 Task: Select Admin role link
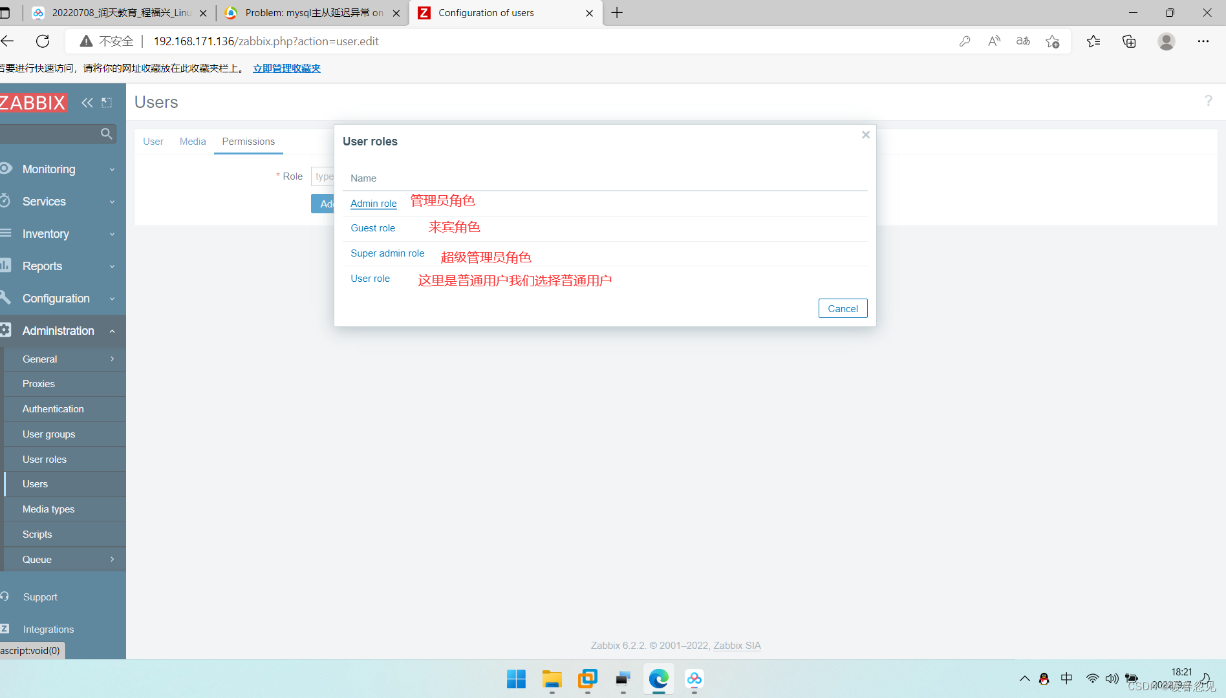tap(373, 204)
